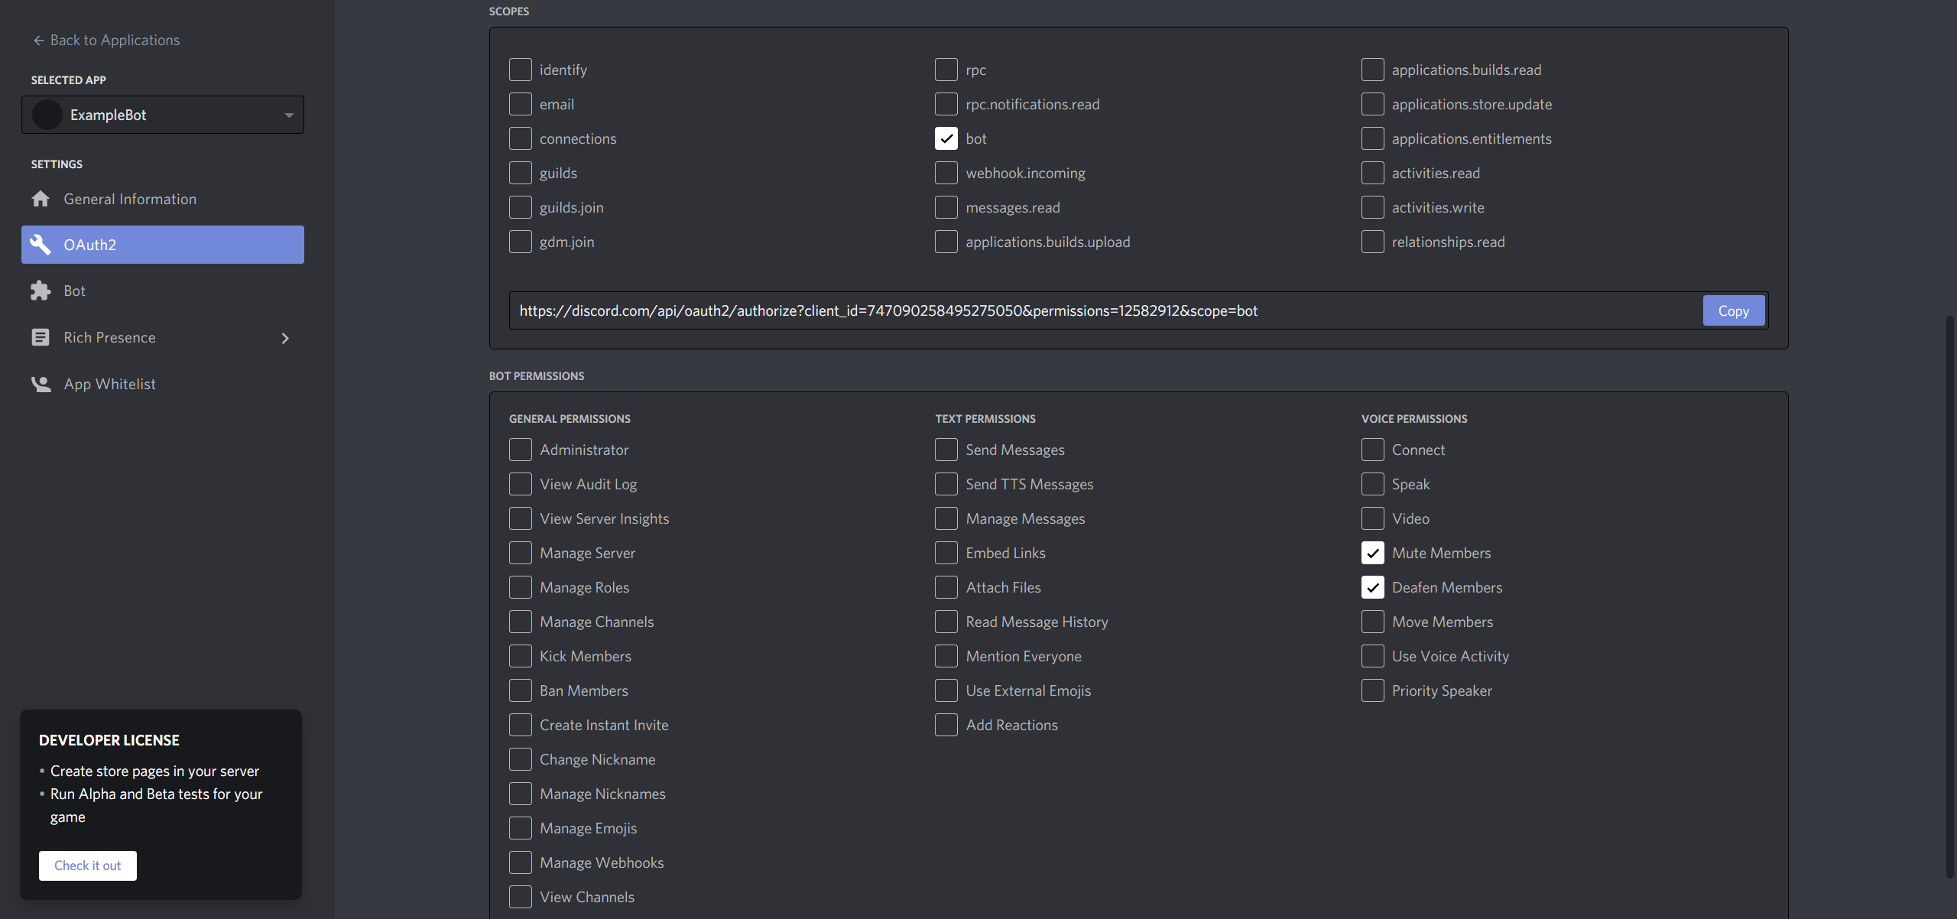This screenshot has width=1957, height=919.
Task: Open the ExampleBot selected app dropdown
Action: pos(288,115)
